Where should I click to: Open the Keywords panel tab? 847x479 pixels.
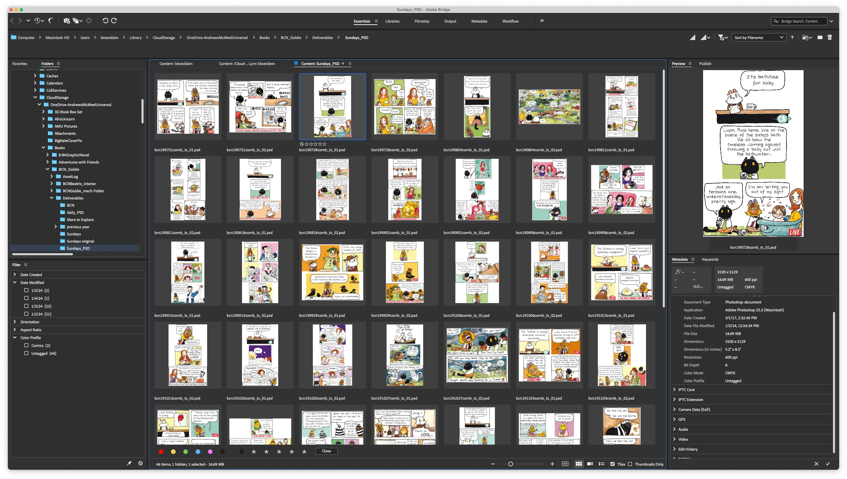coord(710,259)
